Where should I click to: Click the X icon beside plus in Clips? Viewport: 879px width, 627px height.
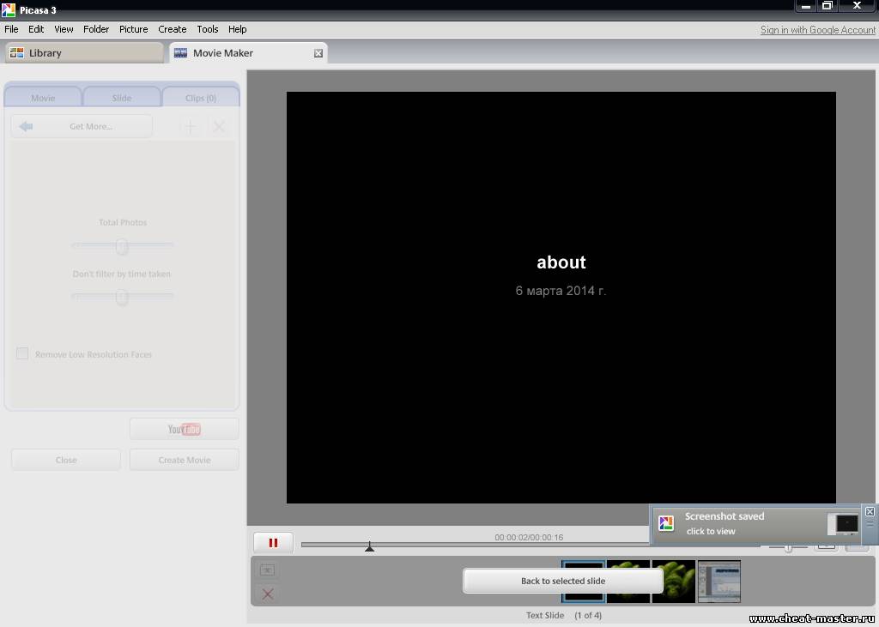click(x=219, y=127)
